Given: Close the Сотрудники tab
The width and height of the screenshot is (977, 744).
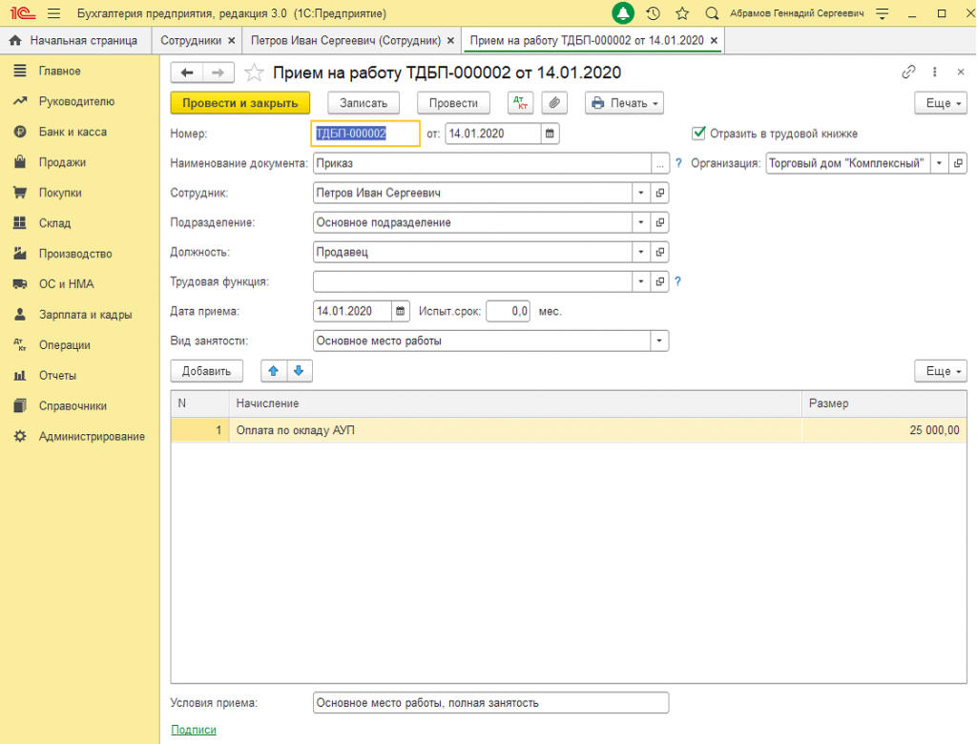Looking at the screenshot, I should 232,40.
